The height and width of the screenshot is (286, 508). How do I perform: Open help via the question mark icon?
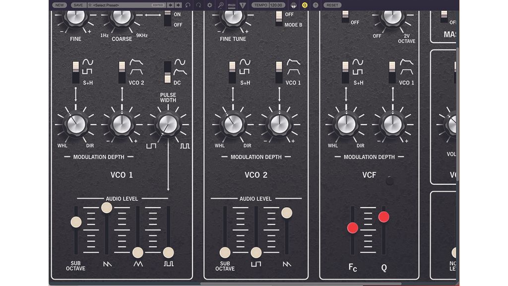coord(316,5)
